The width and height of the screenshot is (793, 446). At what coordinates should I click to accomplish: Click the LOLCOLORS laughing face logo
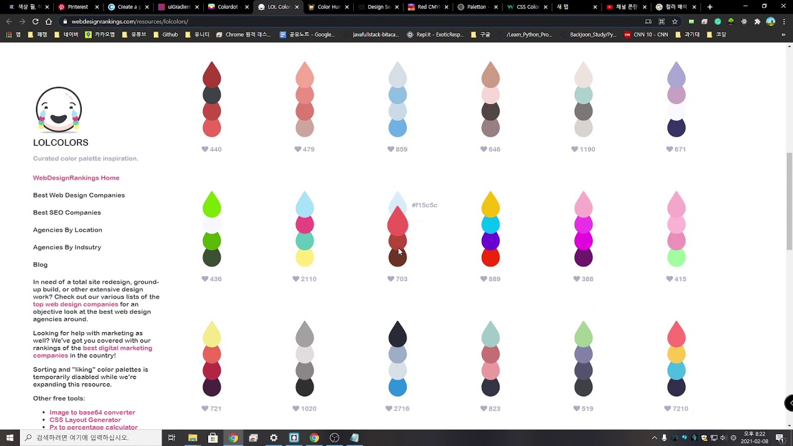pyautogui.click(x=59, y=110)
